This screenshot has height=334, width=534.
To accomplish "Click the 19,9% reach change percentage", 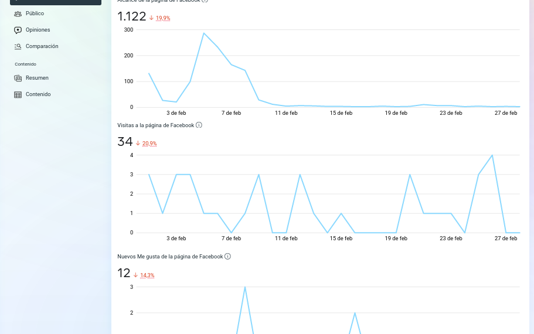I will tap(163, 18).
